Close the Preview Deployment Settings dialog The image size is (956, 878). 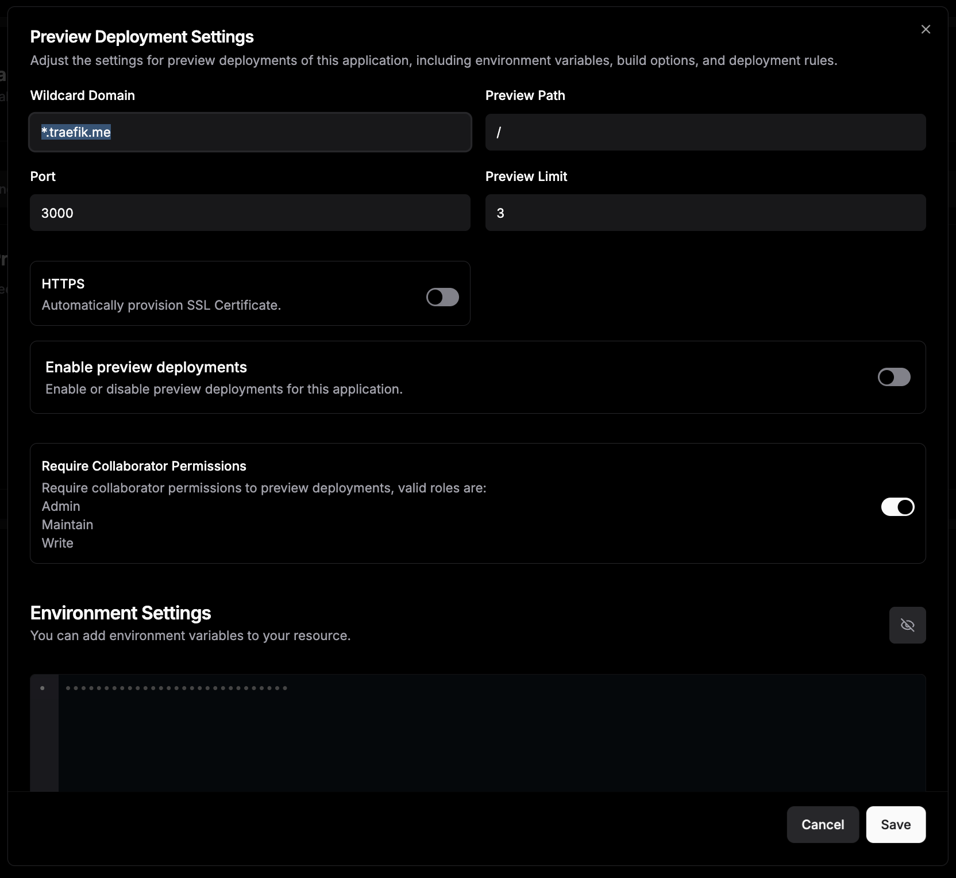point(926,29)
